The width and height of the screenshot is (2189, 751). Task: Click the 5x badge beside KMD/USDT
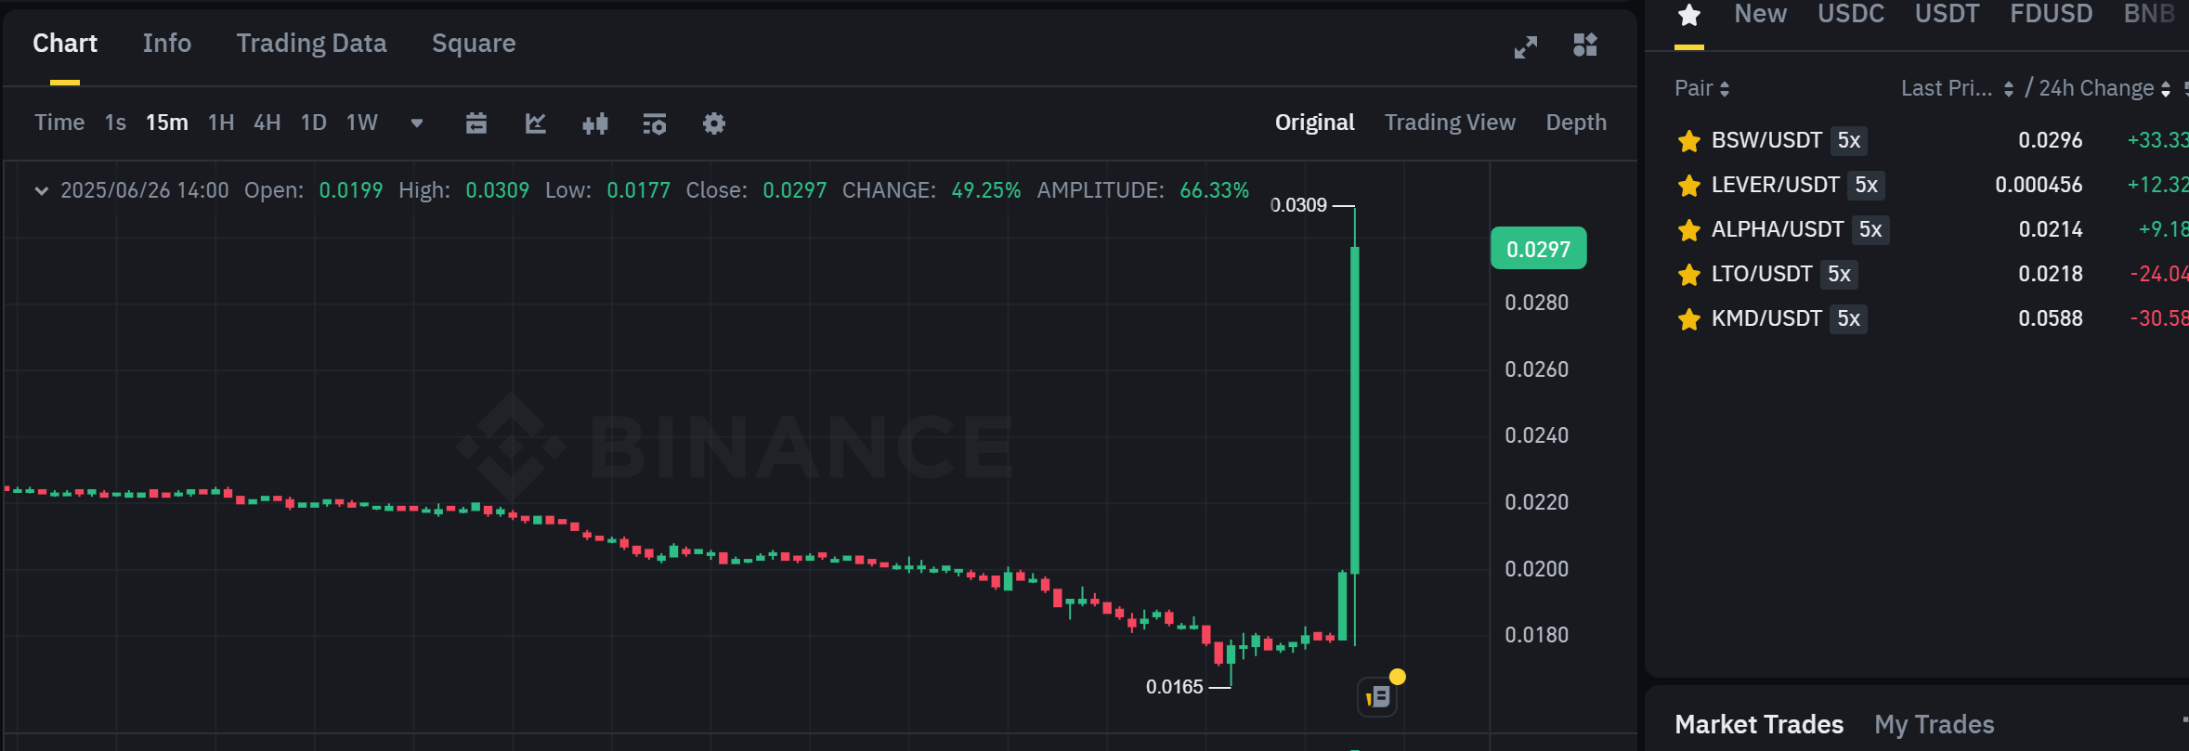point(1849,318)
